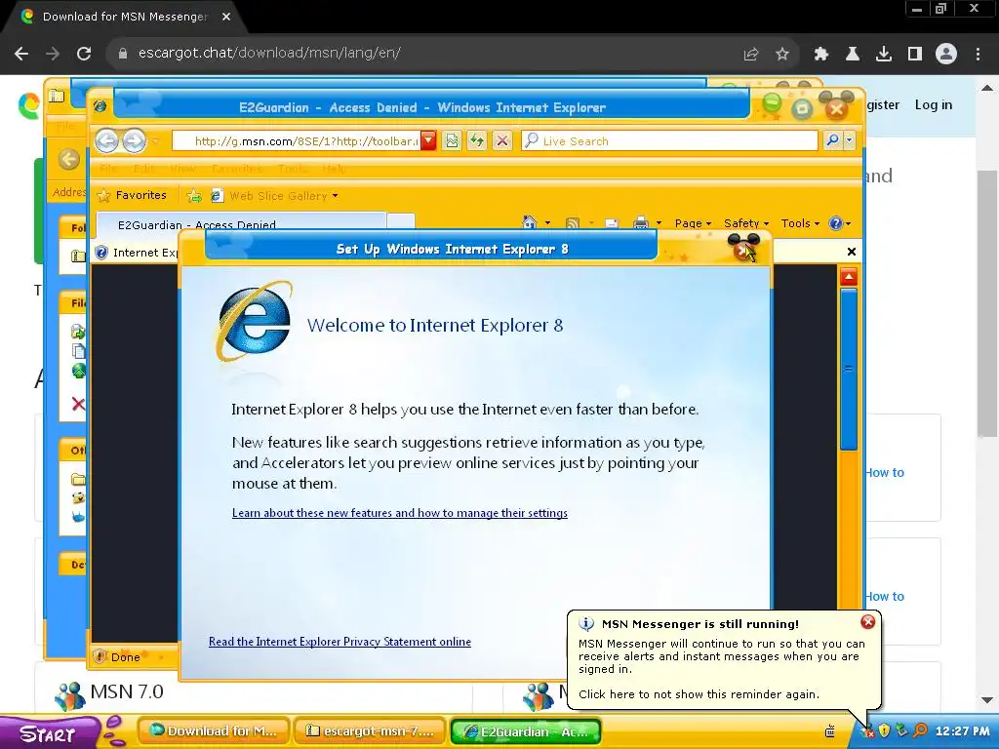Click the Live Search input field

669,140
